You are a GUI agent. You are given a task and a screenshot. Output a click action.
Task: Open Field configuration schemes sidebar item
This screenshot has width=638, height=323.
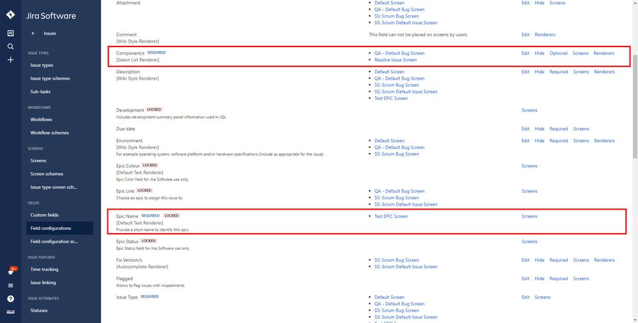(x=54, y=241)
